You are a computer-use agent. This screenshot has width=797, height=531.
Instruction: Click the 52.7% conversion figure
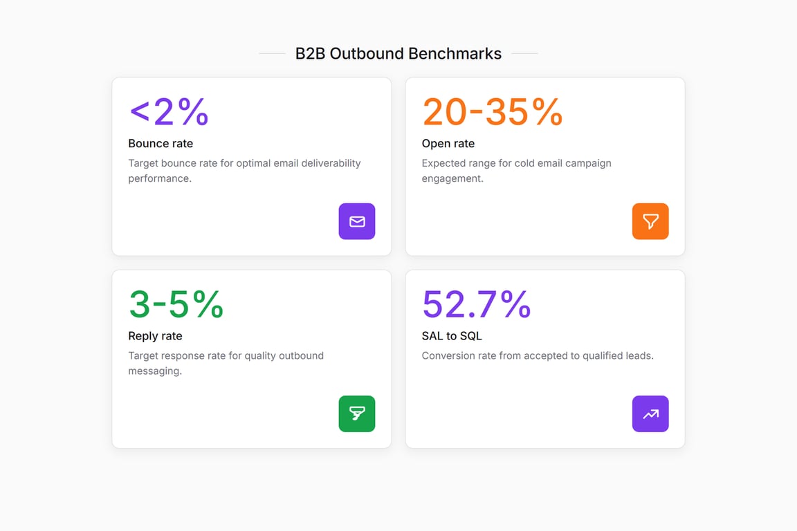click(476, 304)
